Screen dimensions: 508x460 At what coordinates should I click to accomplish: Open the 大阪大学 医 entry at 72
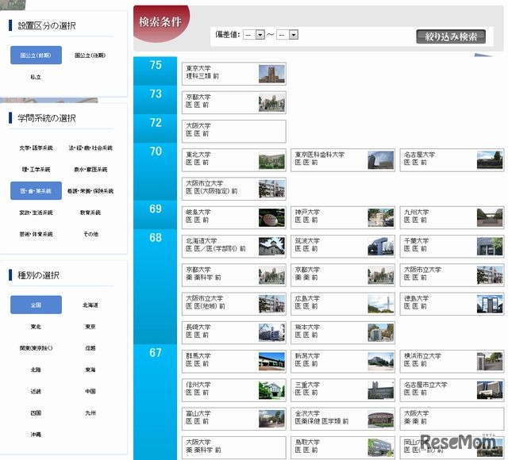point(233,131)
